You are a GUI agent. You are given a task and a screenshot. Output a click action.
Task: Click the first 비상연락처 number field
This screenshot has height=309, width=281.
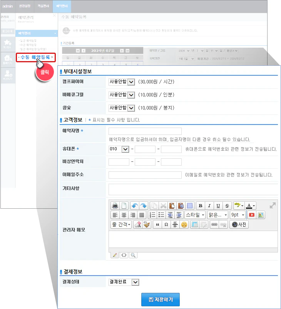tap(119, 162)
